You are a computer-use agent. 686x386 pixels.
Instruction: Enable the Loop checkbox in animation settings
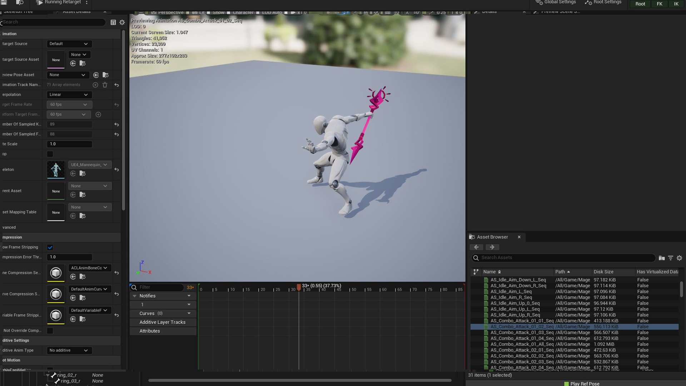(x=50, y=154)
